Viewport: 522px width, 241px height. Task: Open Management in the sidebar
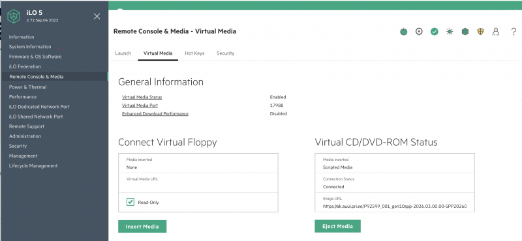click(23, 156)
